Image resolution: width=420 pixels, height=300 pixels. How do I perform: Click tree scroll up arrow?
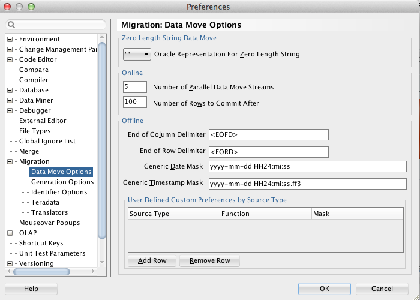tap(102, 37)
